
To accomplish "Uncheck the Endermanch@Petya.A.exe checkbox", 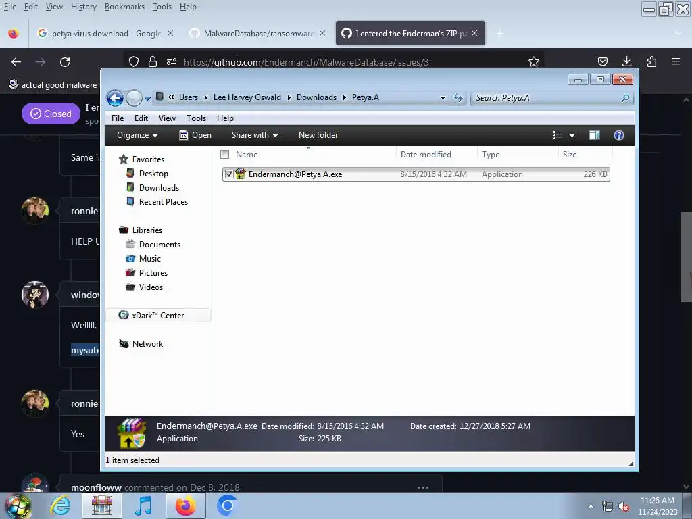I will (229, 174).
